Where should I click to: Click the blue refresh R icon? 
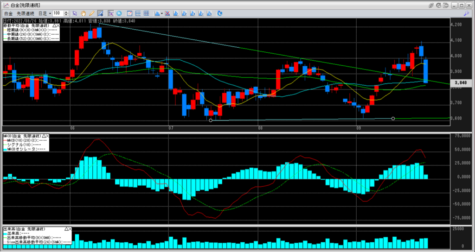220,13
